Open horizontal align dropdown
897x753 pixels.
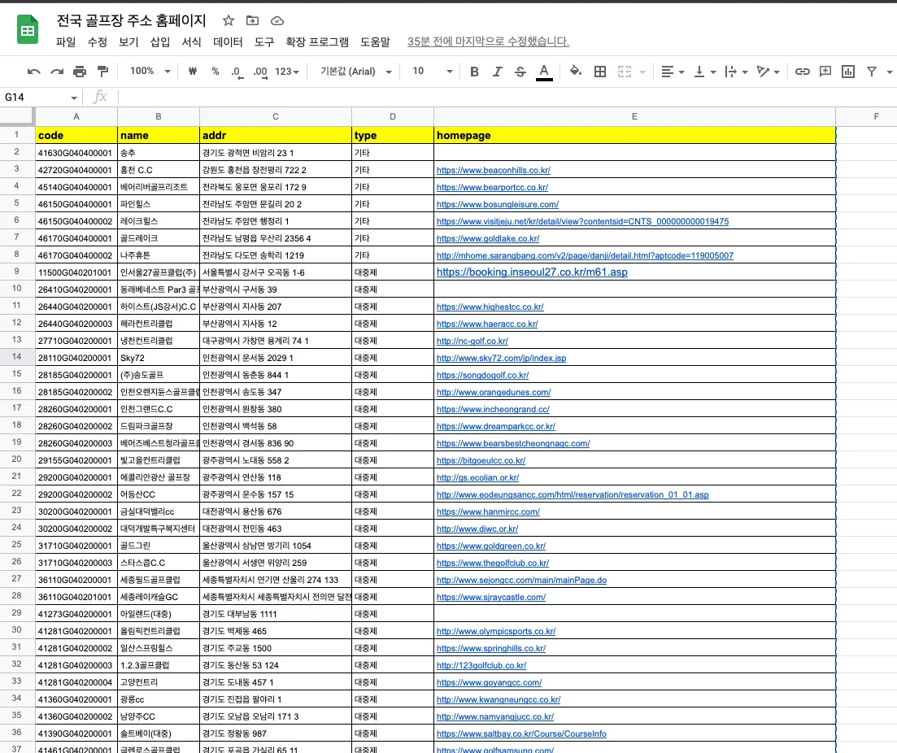pos(673,72)
